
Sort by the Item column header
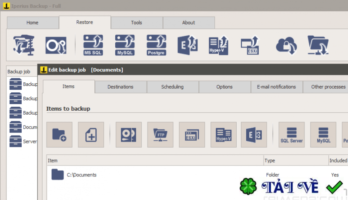(x=155, y=160)
